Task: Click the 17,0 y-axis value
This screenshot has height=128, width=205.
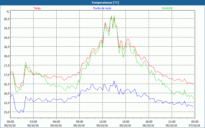Action: coord(7,75)
